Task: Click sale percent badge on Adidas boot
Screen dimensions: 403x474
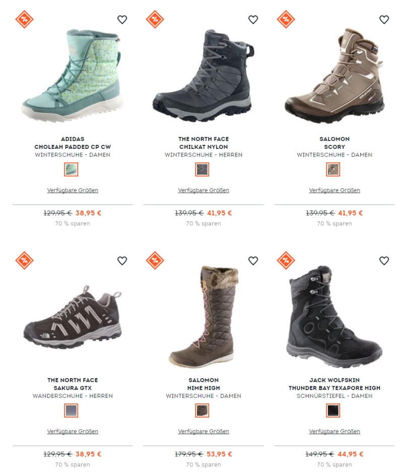Action: tap(25, 19)
